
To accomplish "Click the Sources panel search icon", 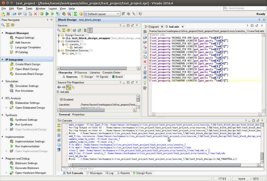I will click(59, 30).
